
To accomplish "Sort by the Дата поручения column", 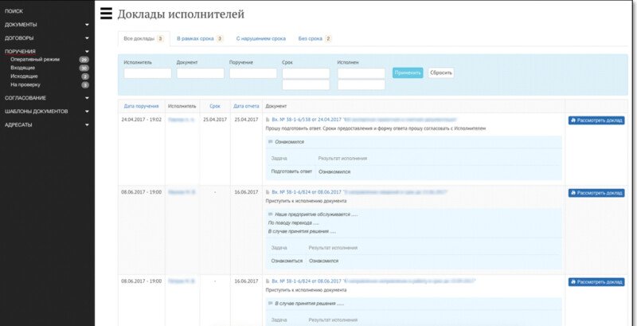I will pos(141,106).
